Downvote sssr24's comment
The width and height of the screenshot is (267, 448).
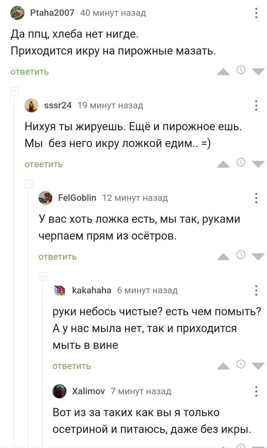pyautogui.click(x=258, y=164)
